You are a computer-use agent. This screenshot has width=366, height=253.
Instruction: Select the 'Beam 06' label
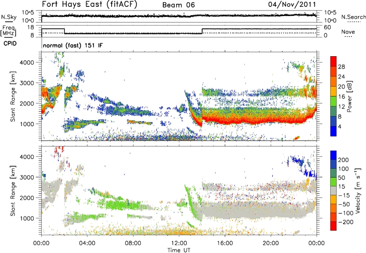178,5
